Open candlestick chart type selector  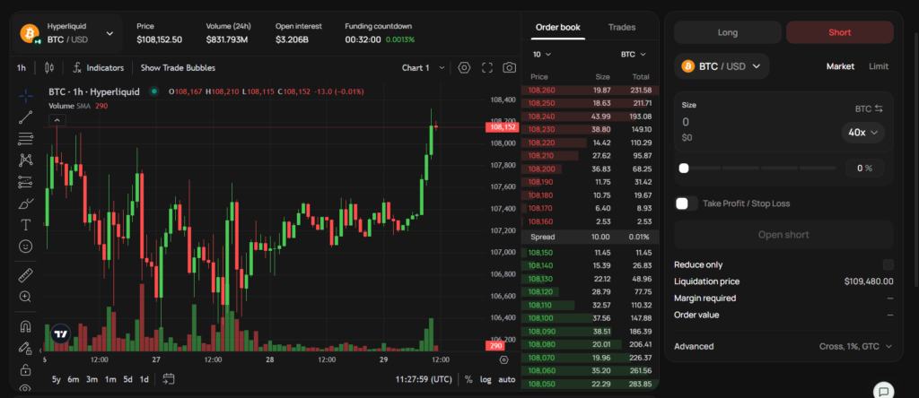(x=49, y=68)
